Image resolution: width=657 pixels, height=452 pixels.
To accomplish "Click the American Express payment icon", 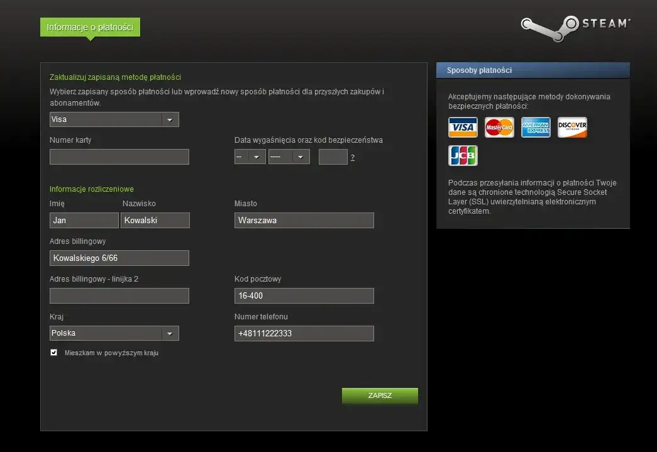I will [536, 127].
